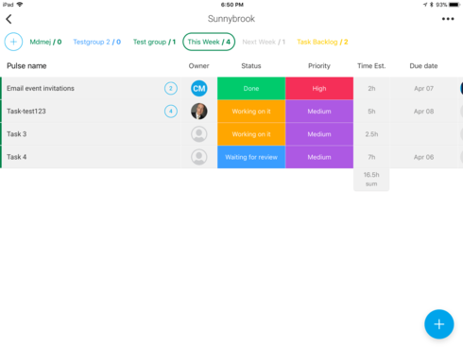Screen dimensions: 463x348
Task: Open the Task 3 pulse name
Action: click(17, 134)
